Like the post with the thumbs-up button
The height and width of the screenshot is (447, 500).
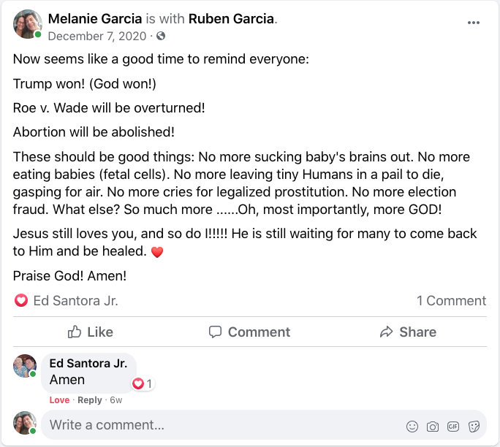pos(90,332)
